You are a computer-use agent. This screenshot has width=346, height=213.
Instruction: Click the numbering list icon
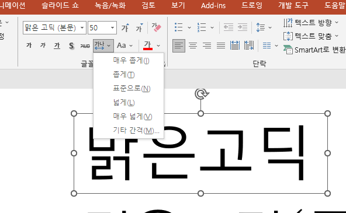point(202,27)
